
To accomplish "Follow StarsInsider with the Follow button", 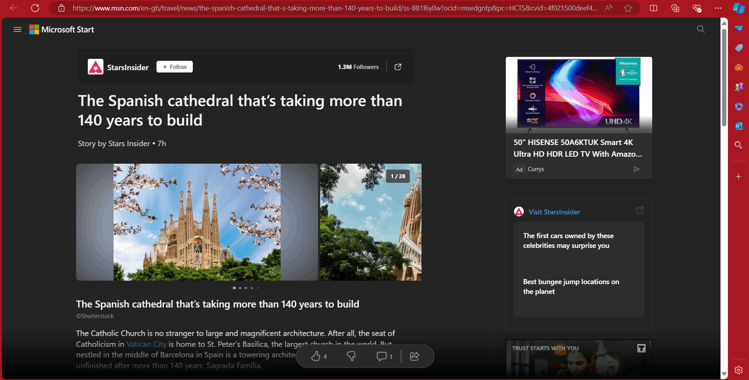I will (x=174, y=67).
